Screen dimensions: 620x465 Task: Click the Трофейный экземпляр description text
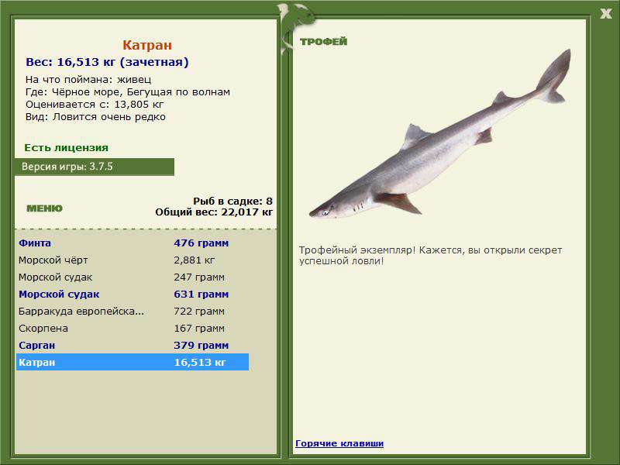pos(430,256)
